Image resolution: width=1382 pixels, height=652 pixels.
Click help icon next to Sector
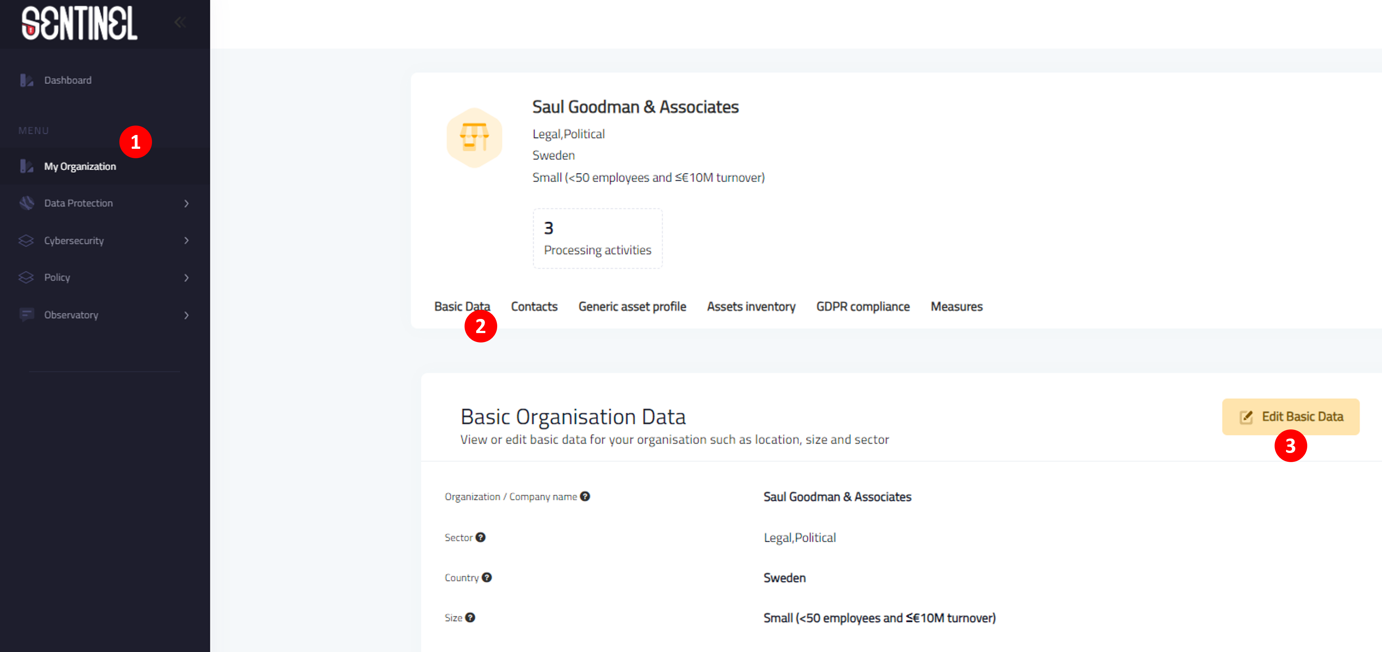[480, 537]
